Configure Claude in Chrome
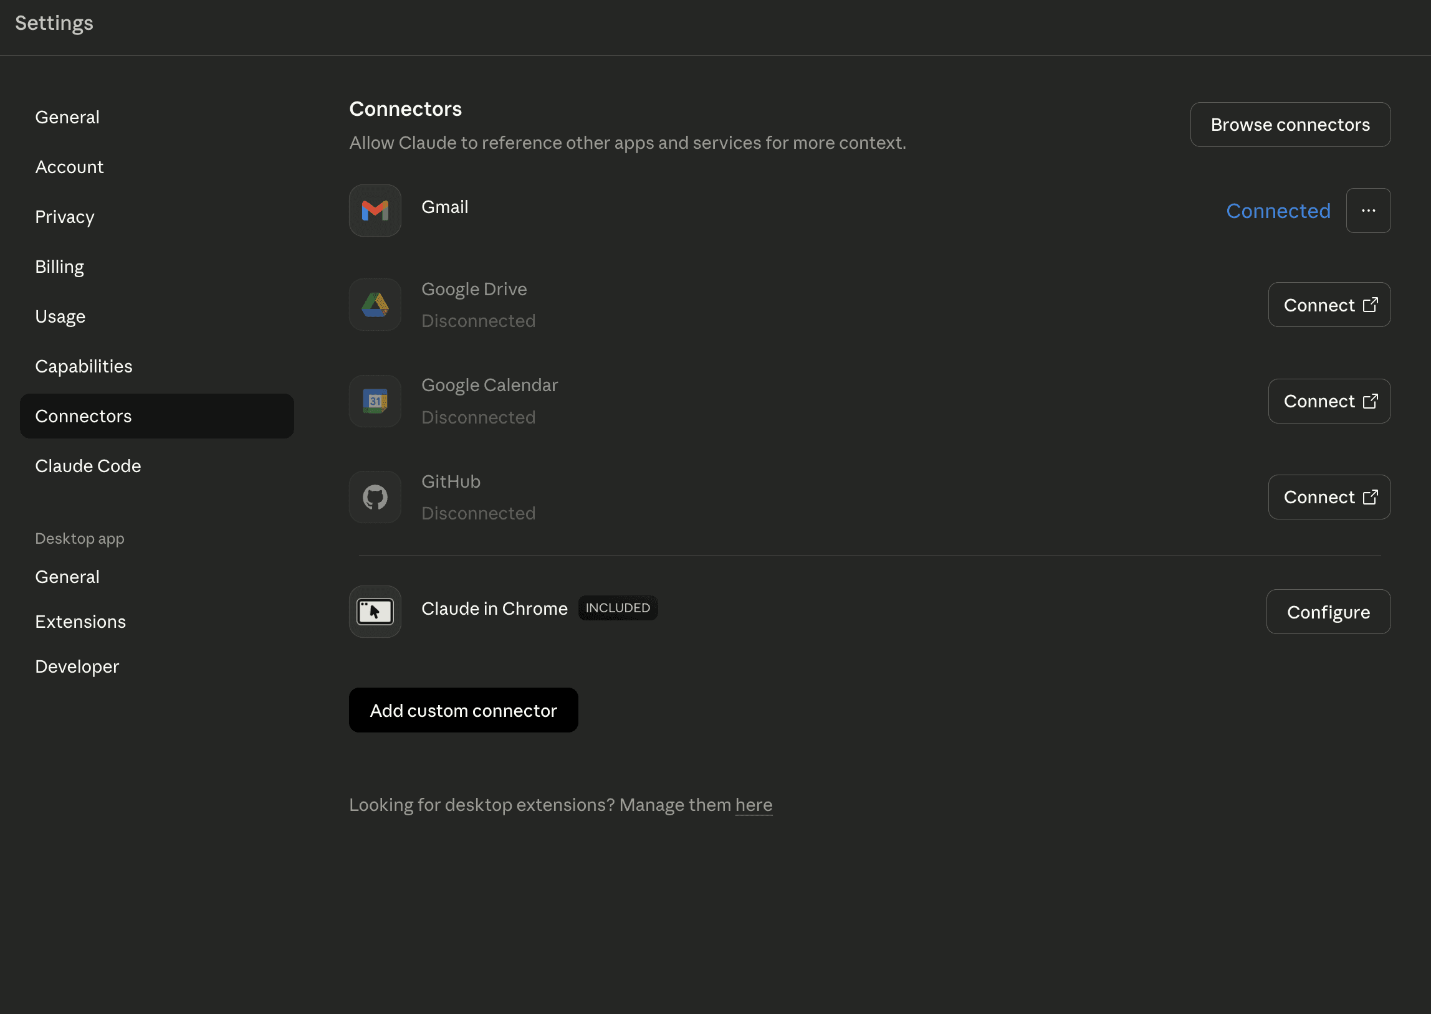This screenshot has width=1431, height=1014. (1328, 612)
